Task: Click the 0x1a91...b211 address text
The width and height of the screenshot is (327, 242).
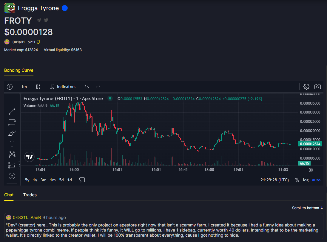Action: (24, 42)
